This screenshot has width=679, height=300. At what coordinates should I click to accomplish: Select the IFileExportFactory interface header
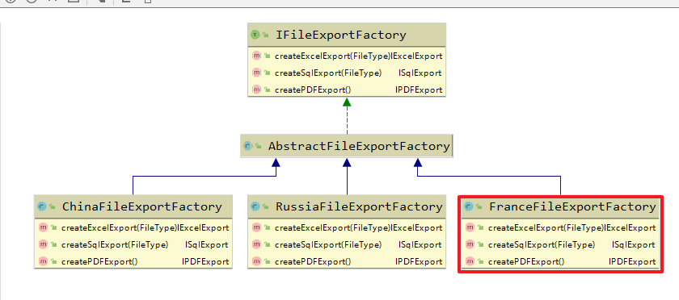347,35
